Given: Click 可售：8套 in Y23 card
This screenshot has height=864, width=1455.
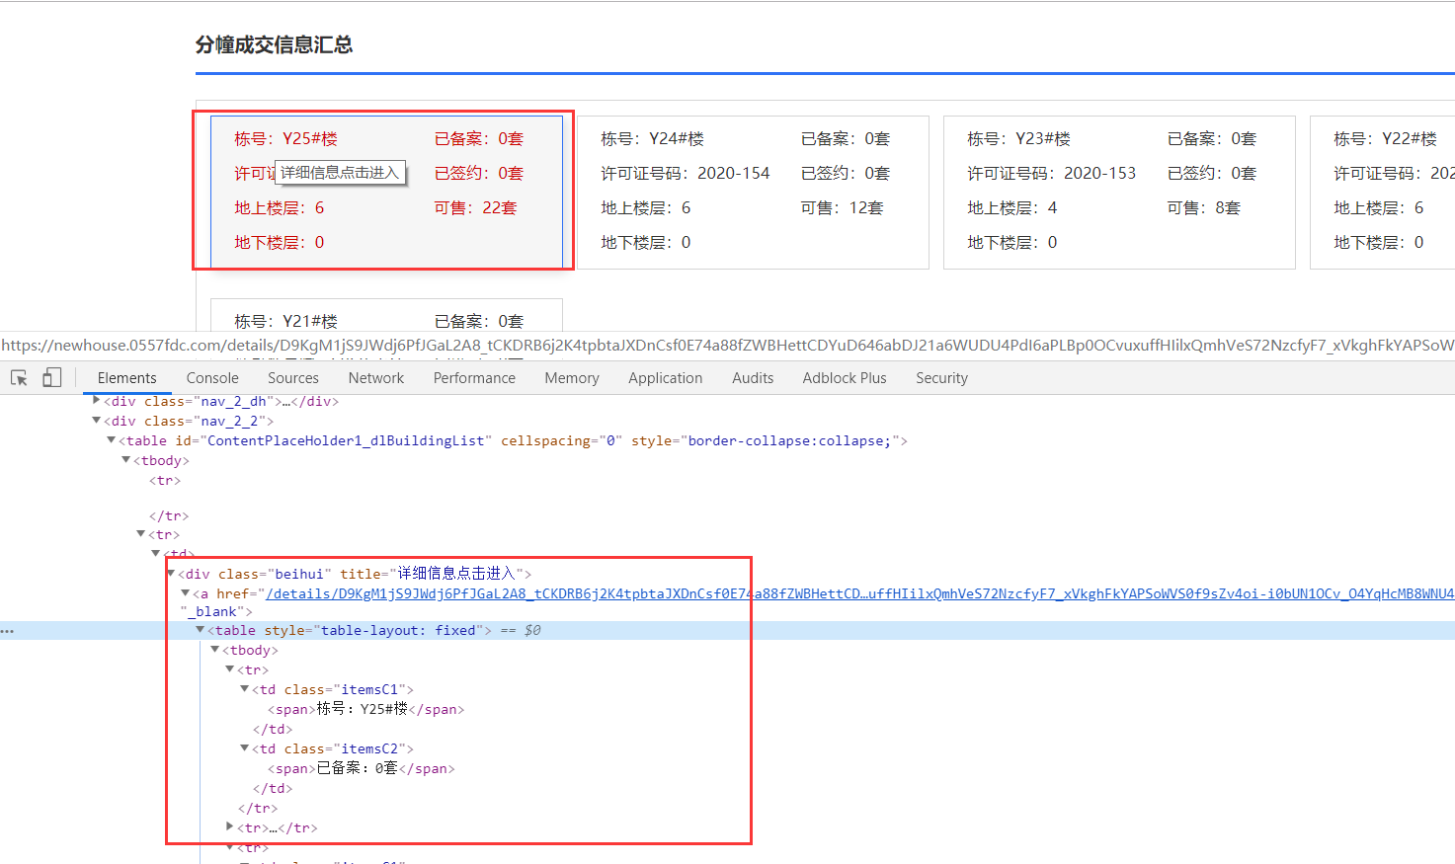Looking at the screenshot, I should 1203,207.
